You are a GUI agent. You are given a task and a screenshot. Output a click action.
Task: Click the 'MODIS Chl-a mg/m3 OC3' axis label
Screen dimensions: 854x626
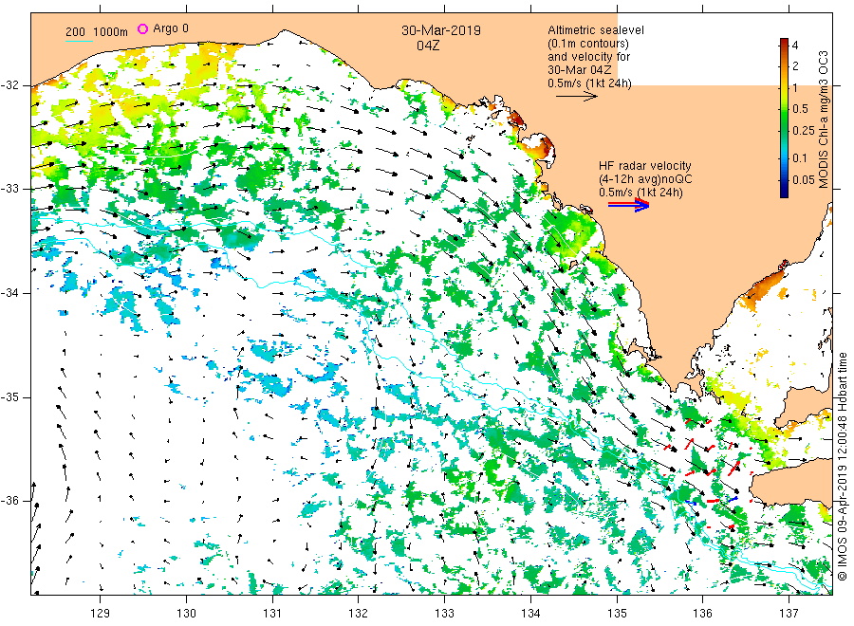coord(823,120)
